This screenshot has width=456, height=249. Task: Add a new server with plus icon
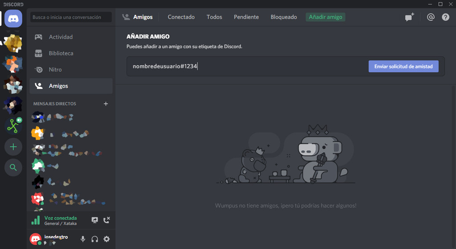[13, 147]
